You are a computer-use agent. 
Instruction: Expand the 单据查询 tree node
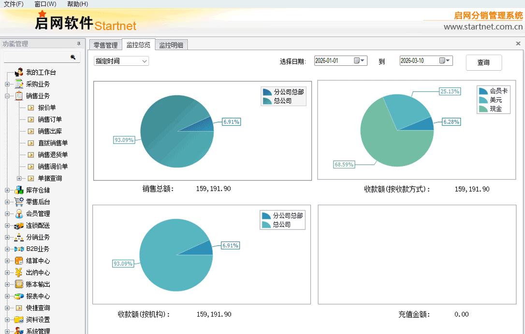(x=19, y=179)
